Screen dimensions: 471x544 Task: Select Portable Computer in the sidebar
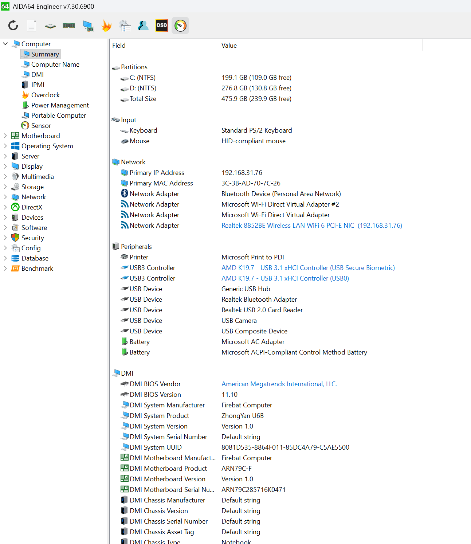[54, 115]
